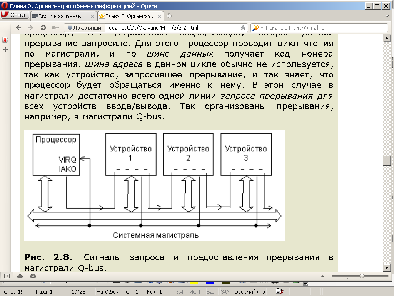394x296 pixels.
Task: Toggle ИСПР track changes in Word status bar
Action: click(x=196, y=292)
